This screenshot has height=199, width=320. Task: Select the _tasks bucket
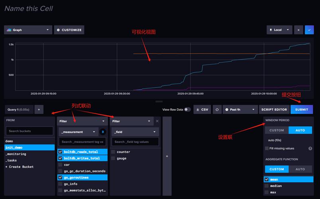pos(29,160)
